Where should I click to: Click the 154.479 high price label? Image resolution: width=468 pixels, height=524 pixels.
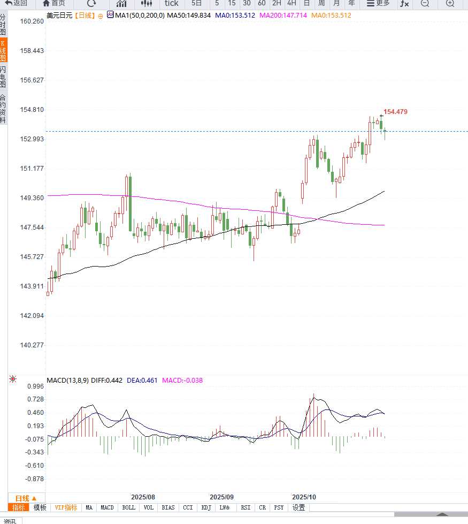point(395,112)
